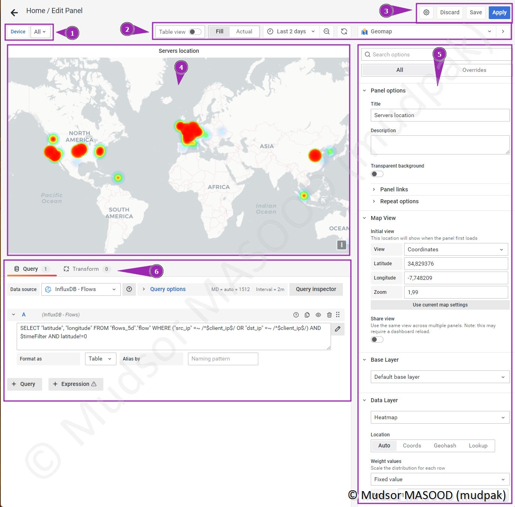515x507 pixels.
Task: Click the Search options input field
Action: pyautogui.click(x=401, y=54)
